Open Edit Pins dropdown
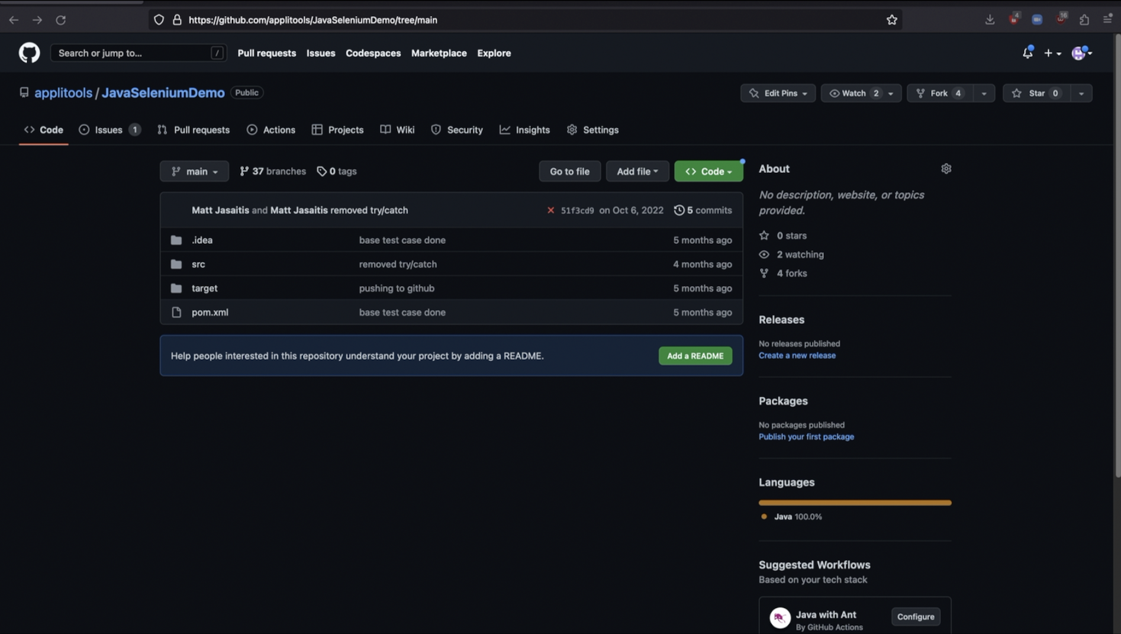This screenshot has width=1121, height=634. click(x=778, y=93)
